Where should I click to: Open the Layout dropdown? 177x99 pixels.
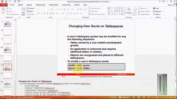(31, 9)
